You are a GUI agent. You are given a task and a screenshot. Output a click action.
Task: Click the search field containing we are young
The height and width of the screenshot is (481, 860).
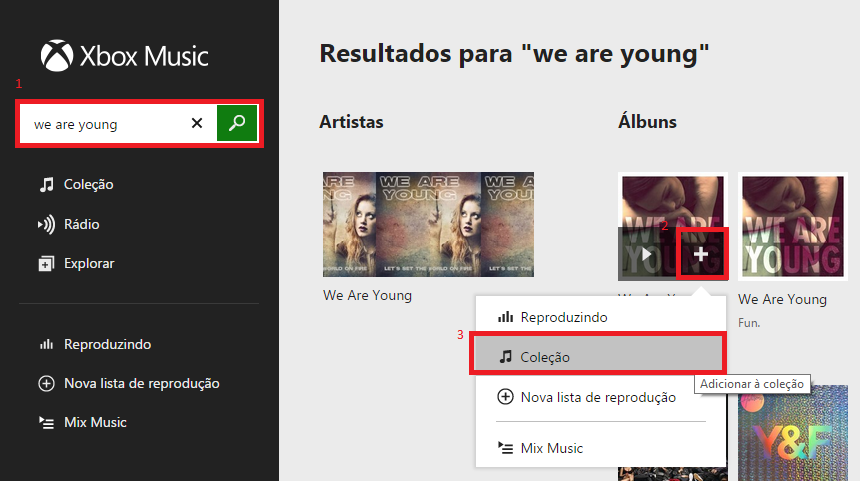point(104,124)
